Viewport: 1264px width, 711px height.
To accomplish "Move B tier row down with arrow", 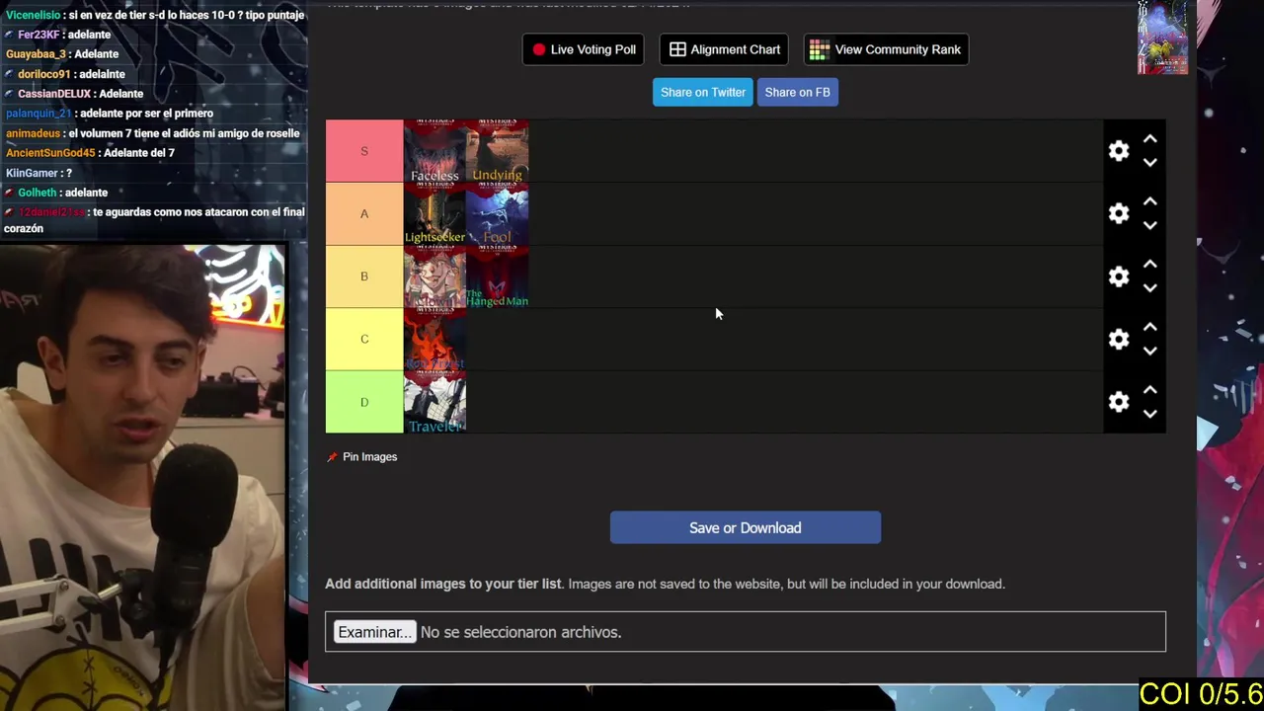I will click(x=1149, y=288).
